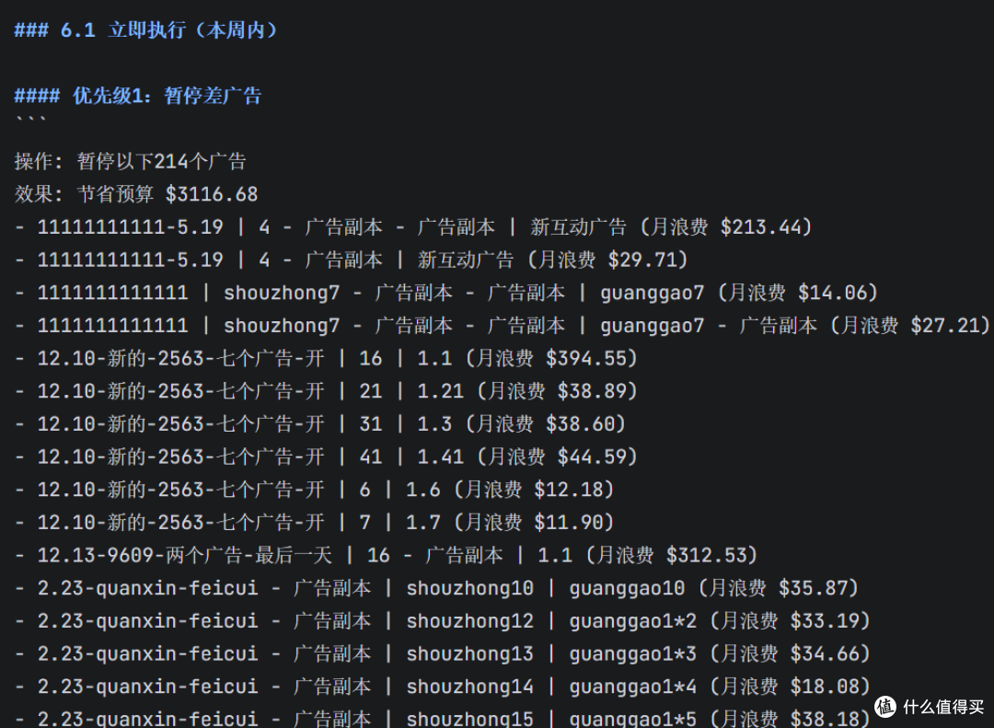
Task: Click the shouzhong14 guanggao1*4 row ($18.08)
Action: [x=443, y=688]
